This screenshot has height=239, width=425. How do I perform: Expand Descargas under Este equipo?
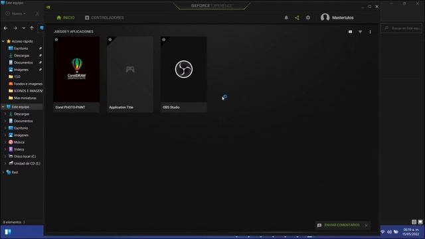point(5,114)
